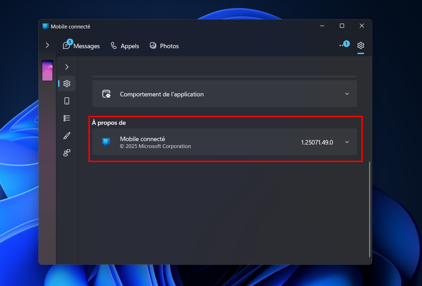The image size is (422, 286).
Task: Click the settings page vertical scrollbar
Action: pyautogui.click(x=369, y=209)
